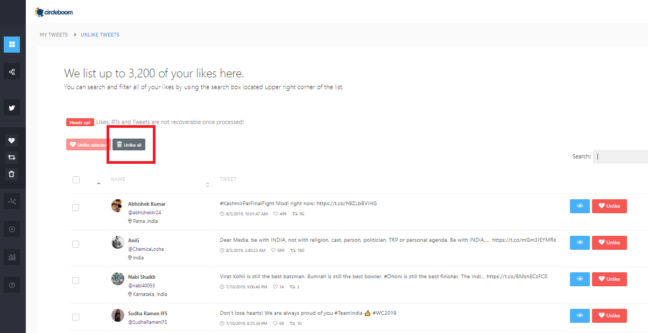Click the 'Virat Kohli is still' tweet text

pyautogui.click(x=383, y=277)
